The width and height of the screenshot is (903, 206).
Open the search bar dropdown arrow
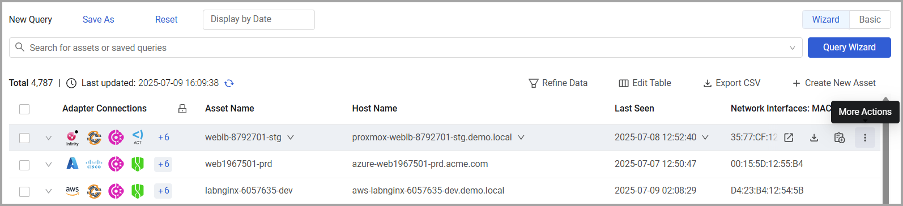pos(793,48)
